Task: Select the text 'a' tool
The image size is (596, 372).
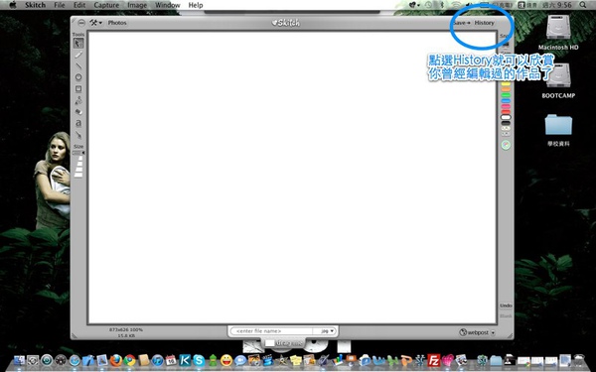Action: tap(78, 123)
